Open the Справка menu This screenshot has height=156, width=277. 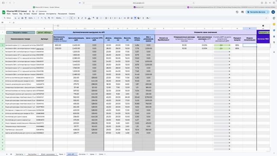coord(72,14)
